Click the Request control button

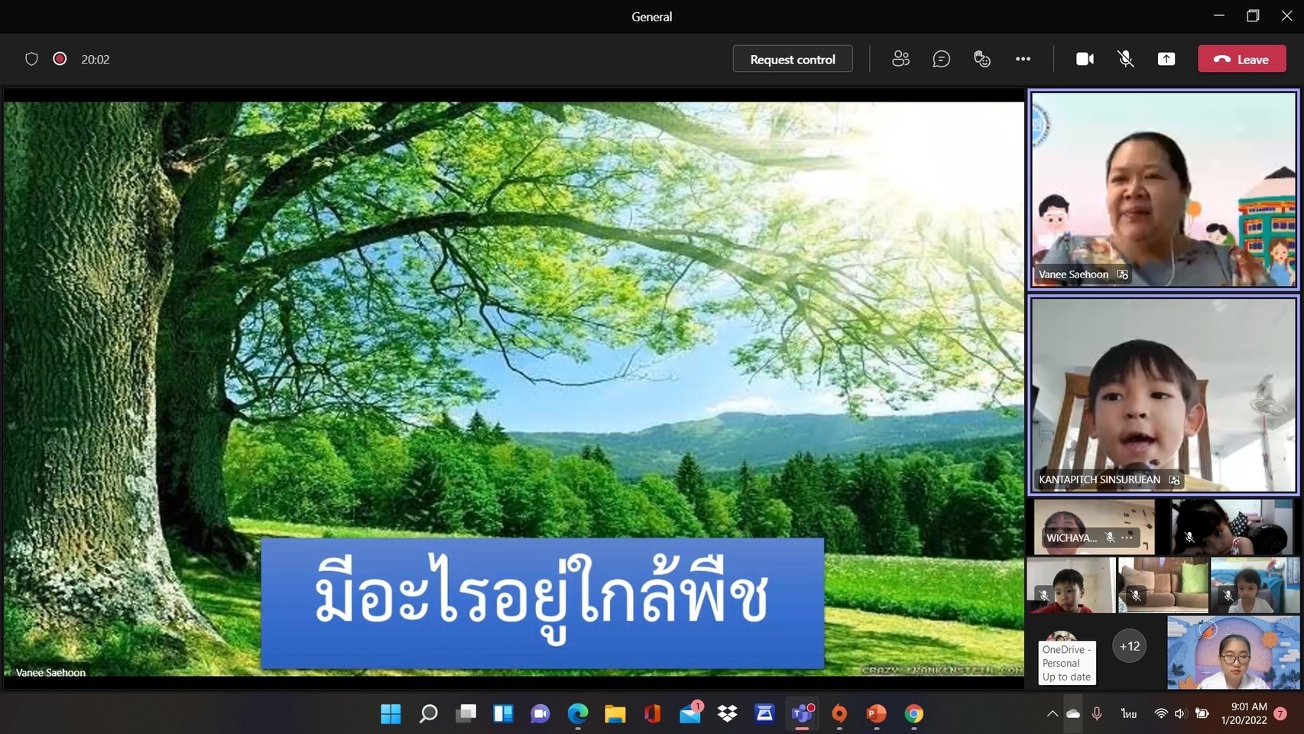point(792,59)
